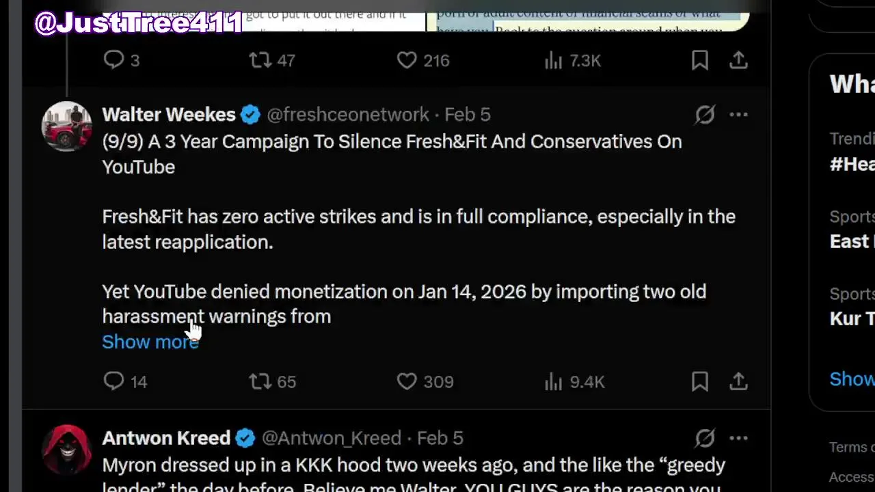Open more options on Antwon Kreed's post

point(738,437)
